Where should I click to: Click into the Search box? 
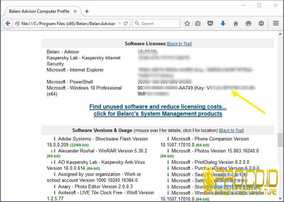click(x=156, y=23)
